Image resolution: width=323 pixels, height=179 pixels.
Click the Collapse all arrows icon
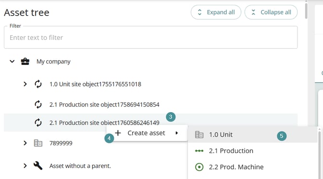(x=254, y=13)
